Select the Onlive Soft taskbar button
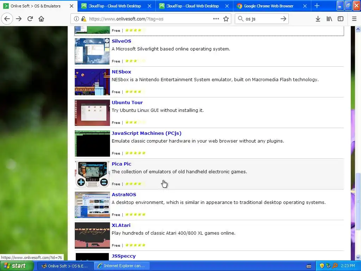The height and width of the screenshot is (271, 361). (65, 266)
